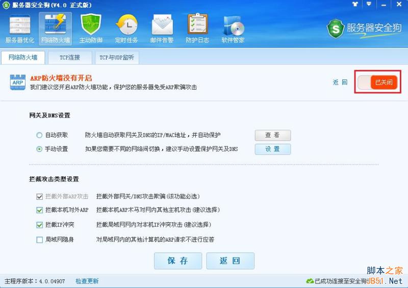
Task: Toggle the 已关闭 ARP firewall switch
Action: coord(377,82)
